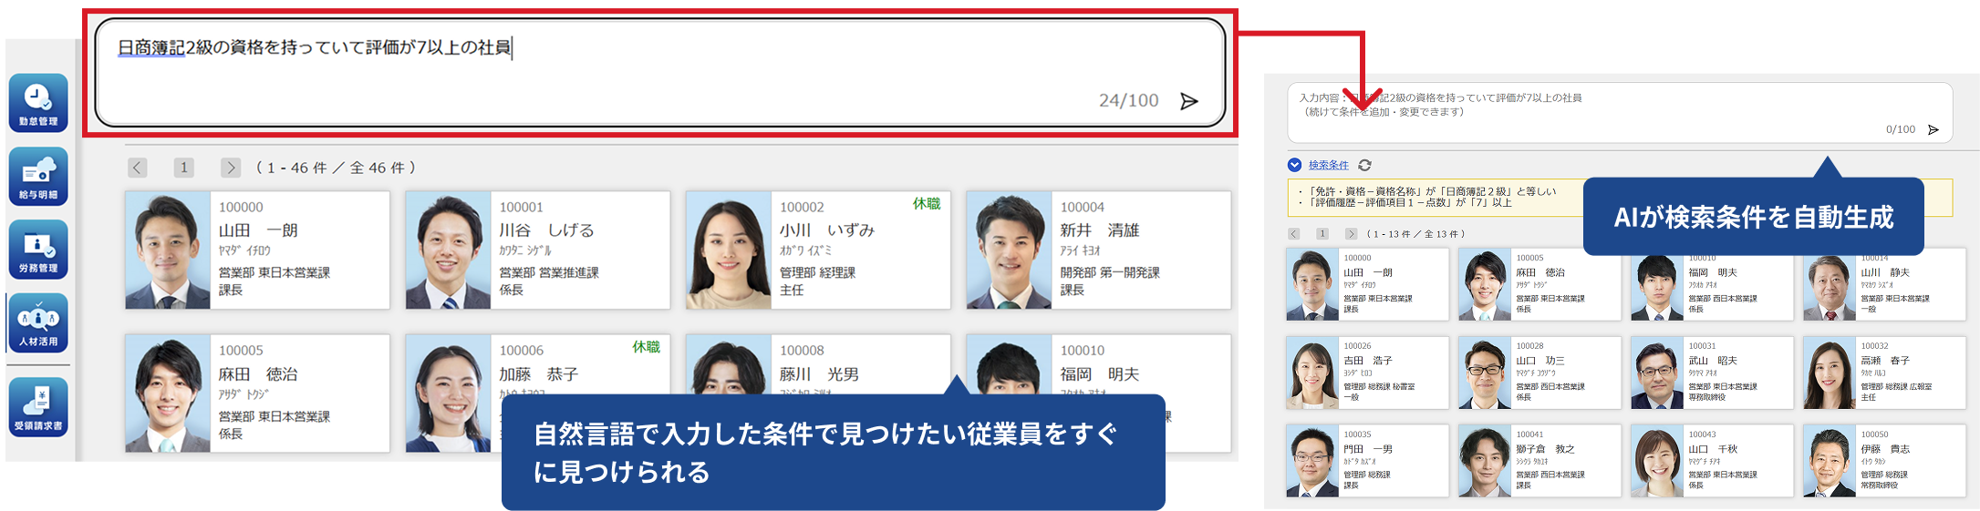Select page 1 in the 46件 results
The height and width of the screenshot is (511, 1980).
(x=184, y=168)
